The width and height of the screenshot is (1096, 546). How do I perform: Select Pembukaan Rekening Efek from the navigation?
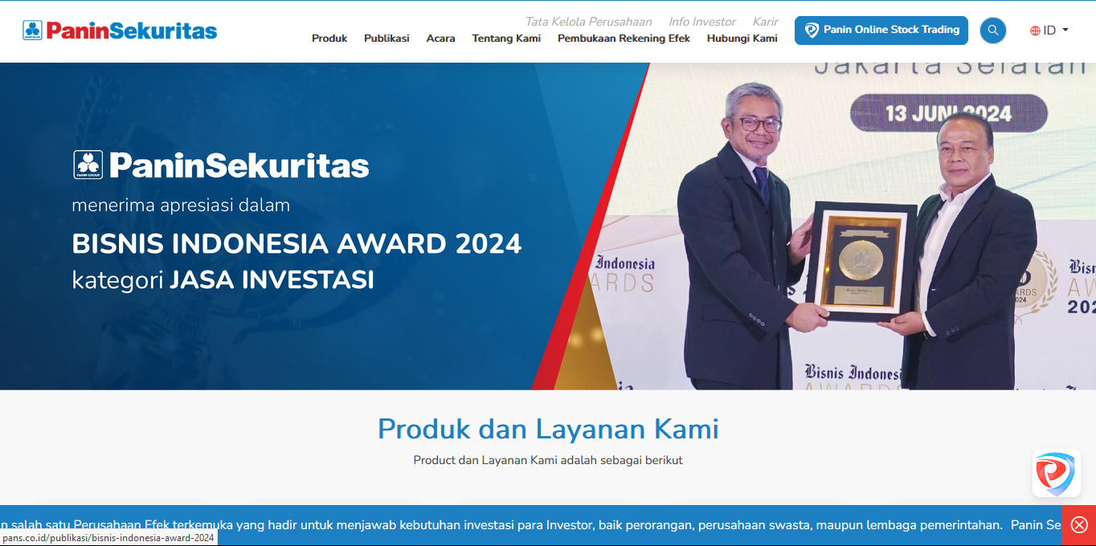[x=624, y=38]
